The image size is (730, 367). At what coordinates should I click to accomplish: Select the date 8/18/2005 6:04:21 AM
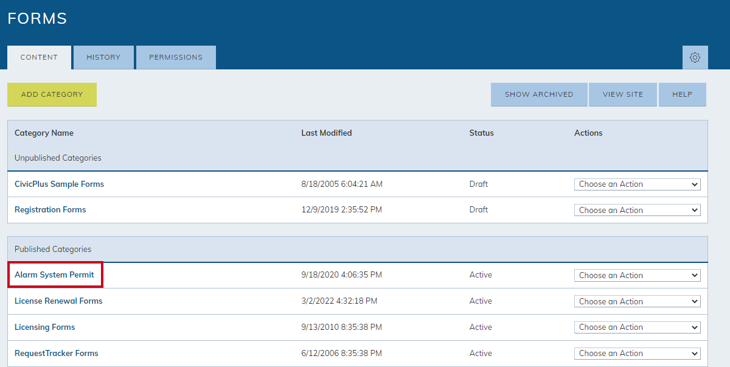pyautogui.click(x=342, y=184)
